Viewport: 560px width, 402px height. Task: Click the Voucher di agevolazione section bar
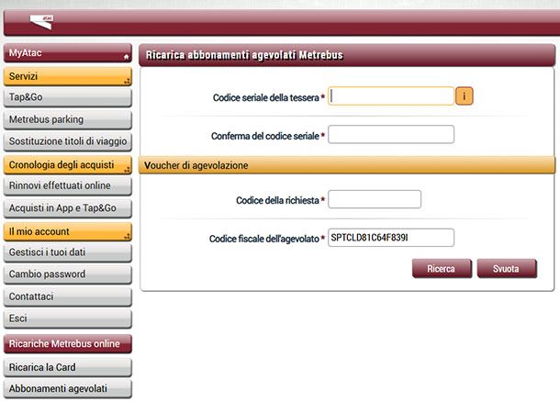pyautogui.click(x=347, y=165)
